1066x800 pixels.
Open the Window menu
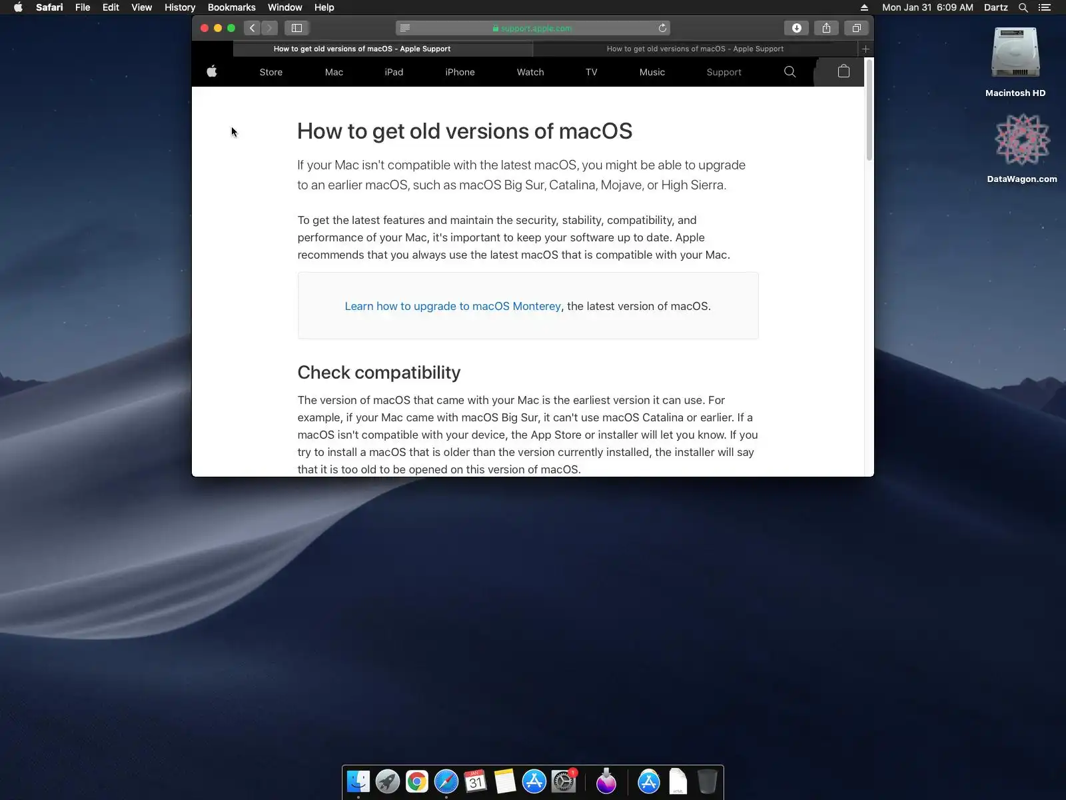285,7
